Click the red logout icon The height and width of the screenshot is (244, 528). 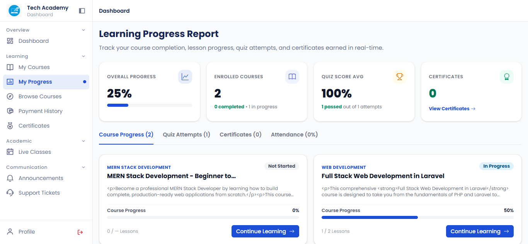pyautogui.click(x=80, y=232)
